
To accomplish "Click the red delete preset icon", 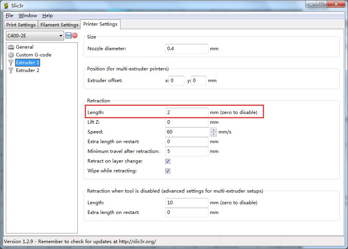I will click(x=75, y=35).
